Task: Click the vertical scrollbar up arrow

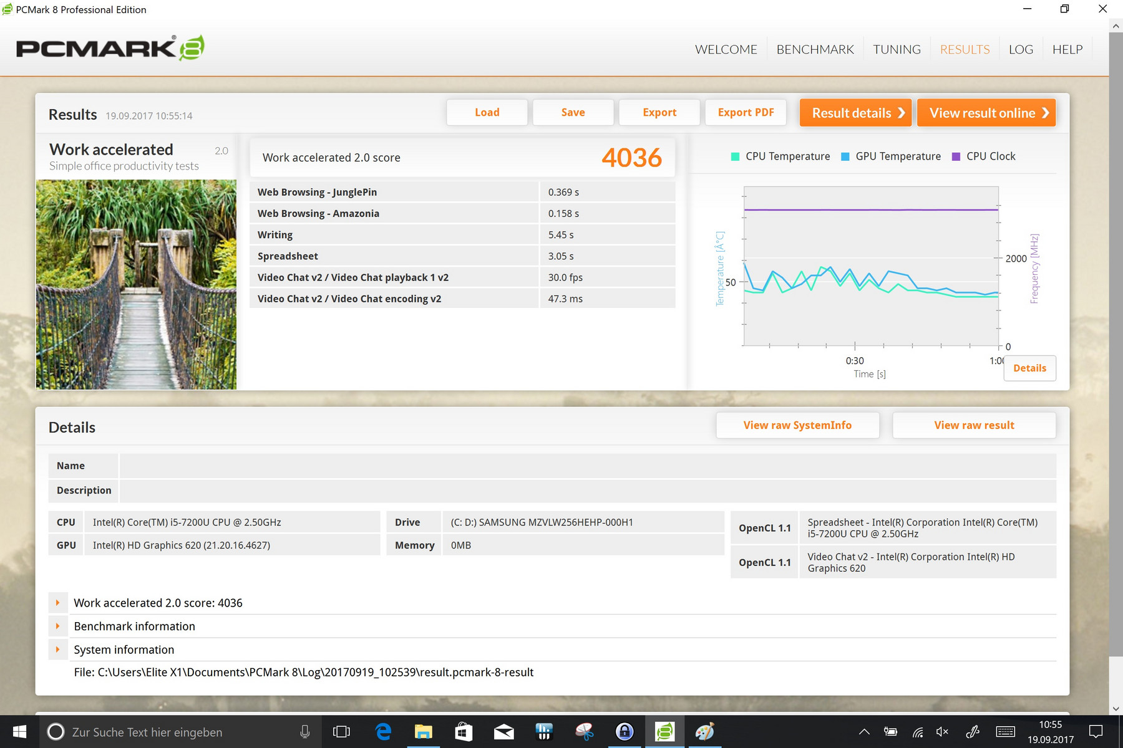Action: coord(1116,26)
